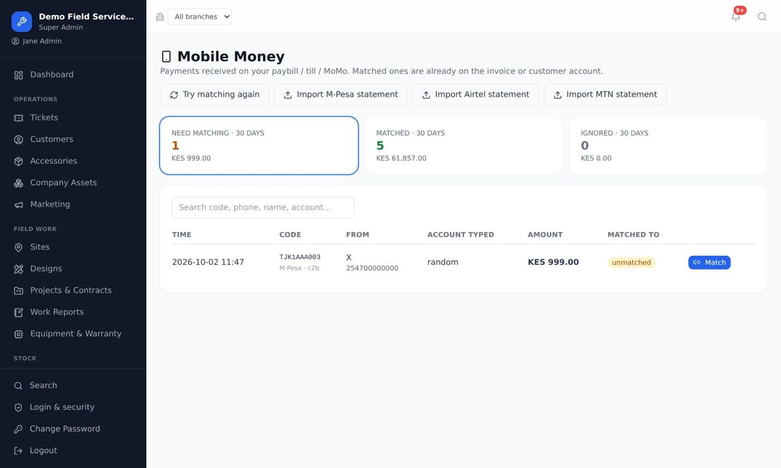Click the search magnifier icon in the top bar
This screenshot has height=468, width=781.
tap(762, 17)
